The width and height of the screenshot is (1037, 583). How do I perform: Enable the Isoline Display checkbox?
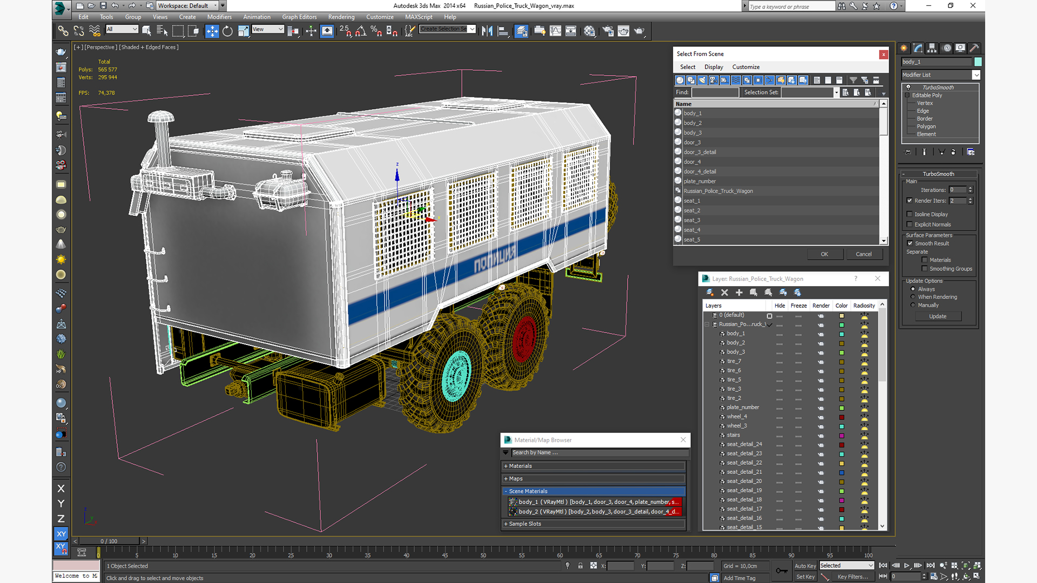pos(910,214)
